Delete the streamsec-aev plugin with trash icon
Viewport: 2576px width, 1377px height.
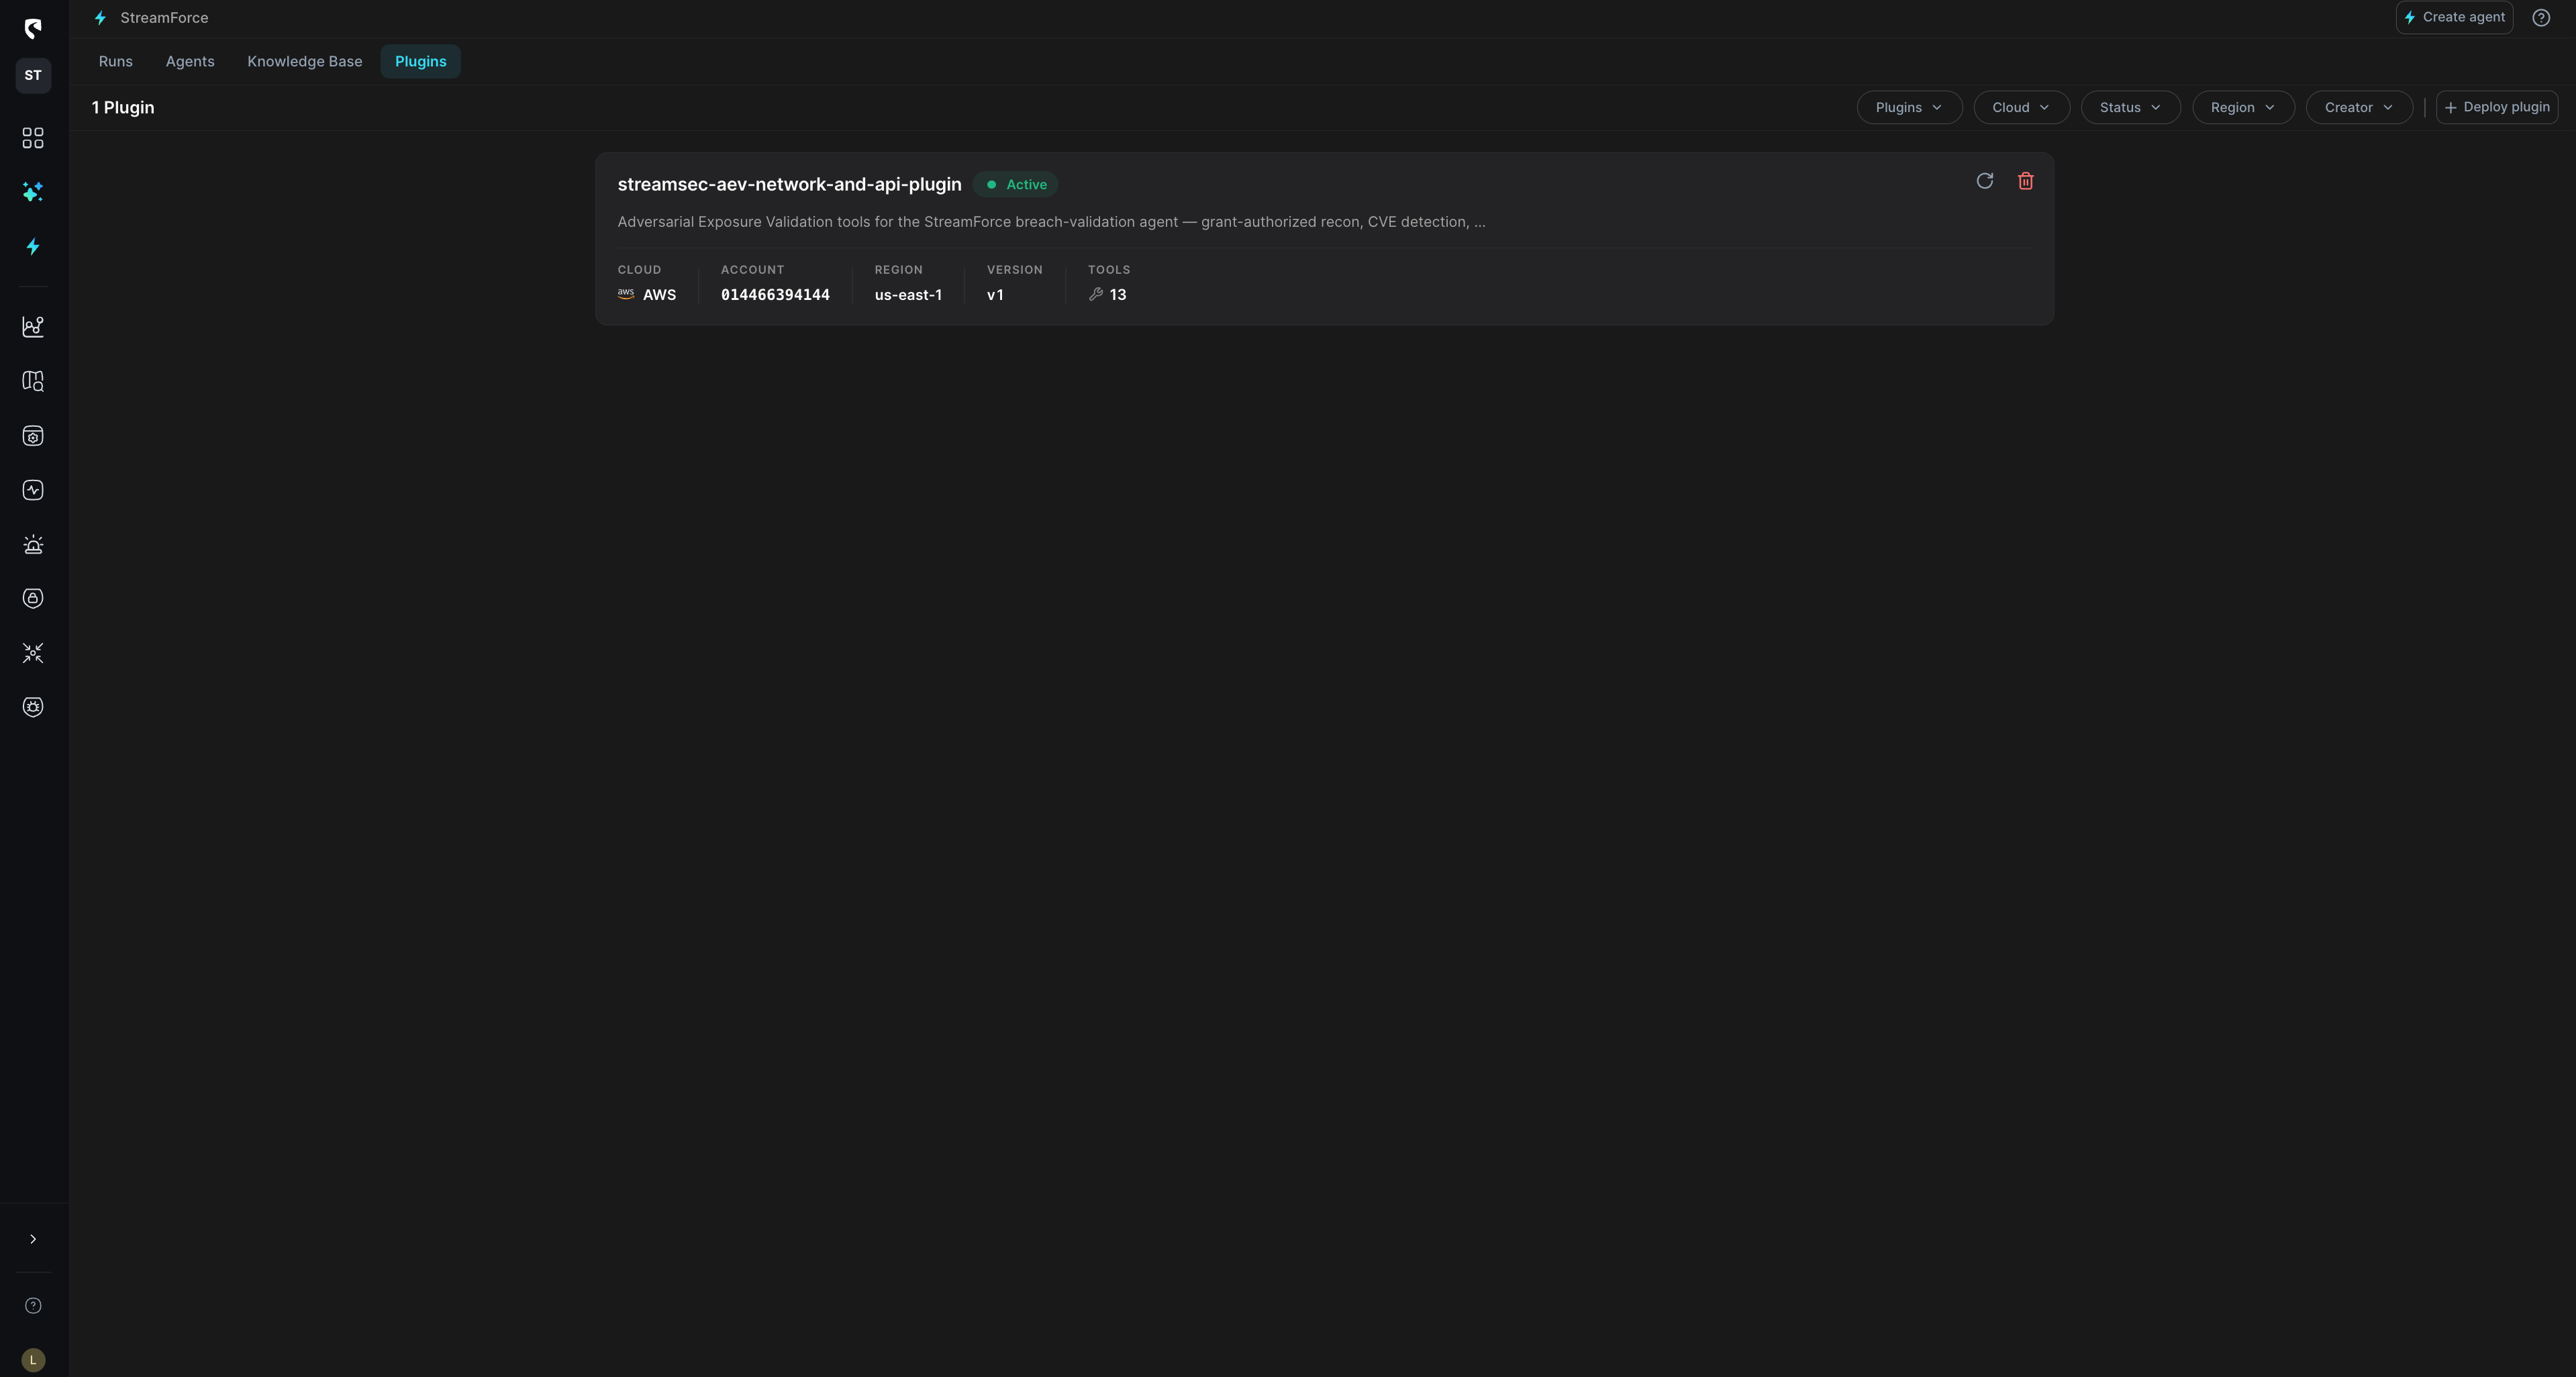pos(2026,181)
